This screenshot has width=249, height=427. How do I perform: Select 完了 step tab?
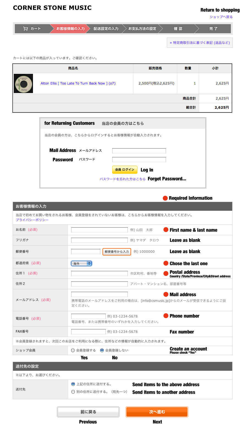tap(213, 29)
